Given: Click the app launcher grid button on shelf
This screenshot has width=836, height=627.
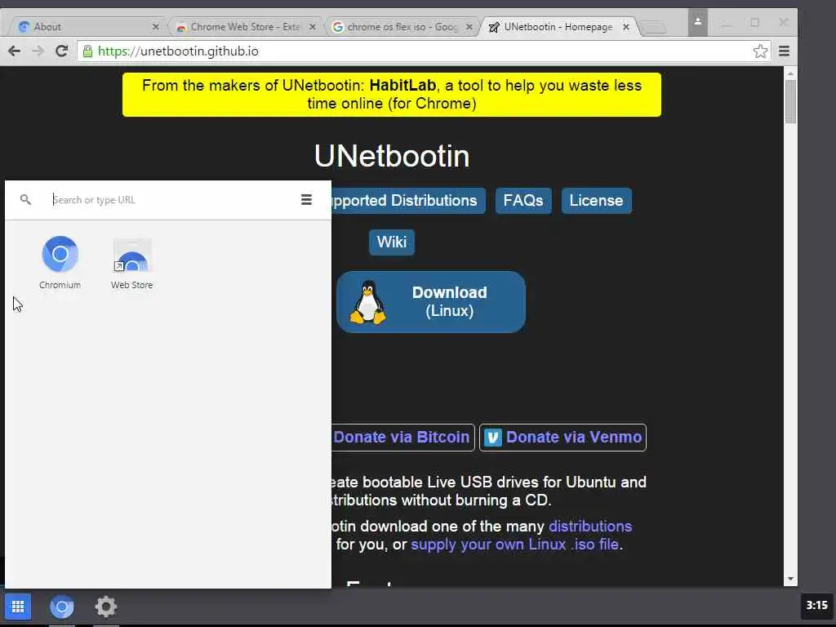Looking at the screenshot, I should [x=18, y=607].
